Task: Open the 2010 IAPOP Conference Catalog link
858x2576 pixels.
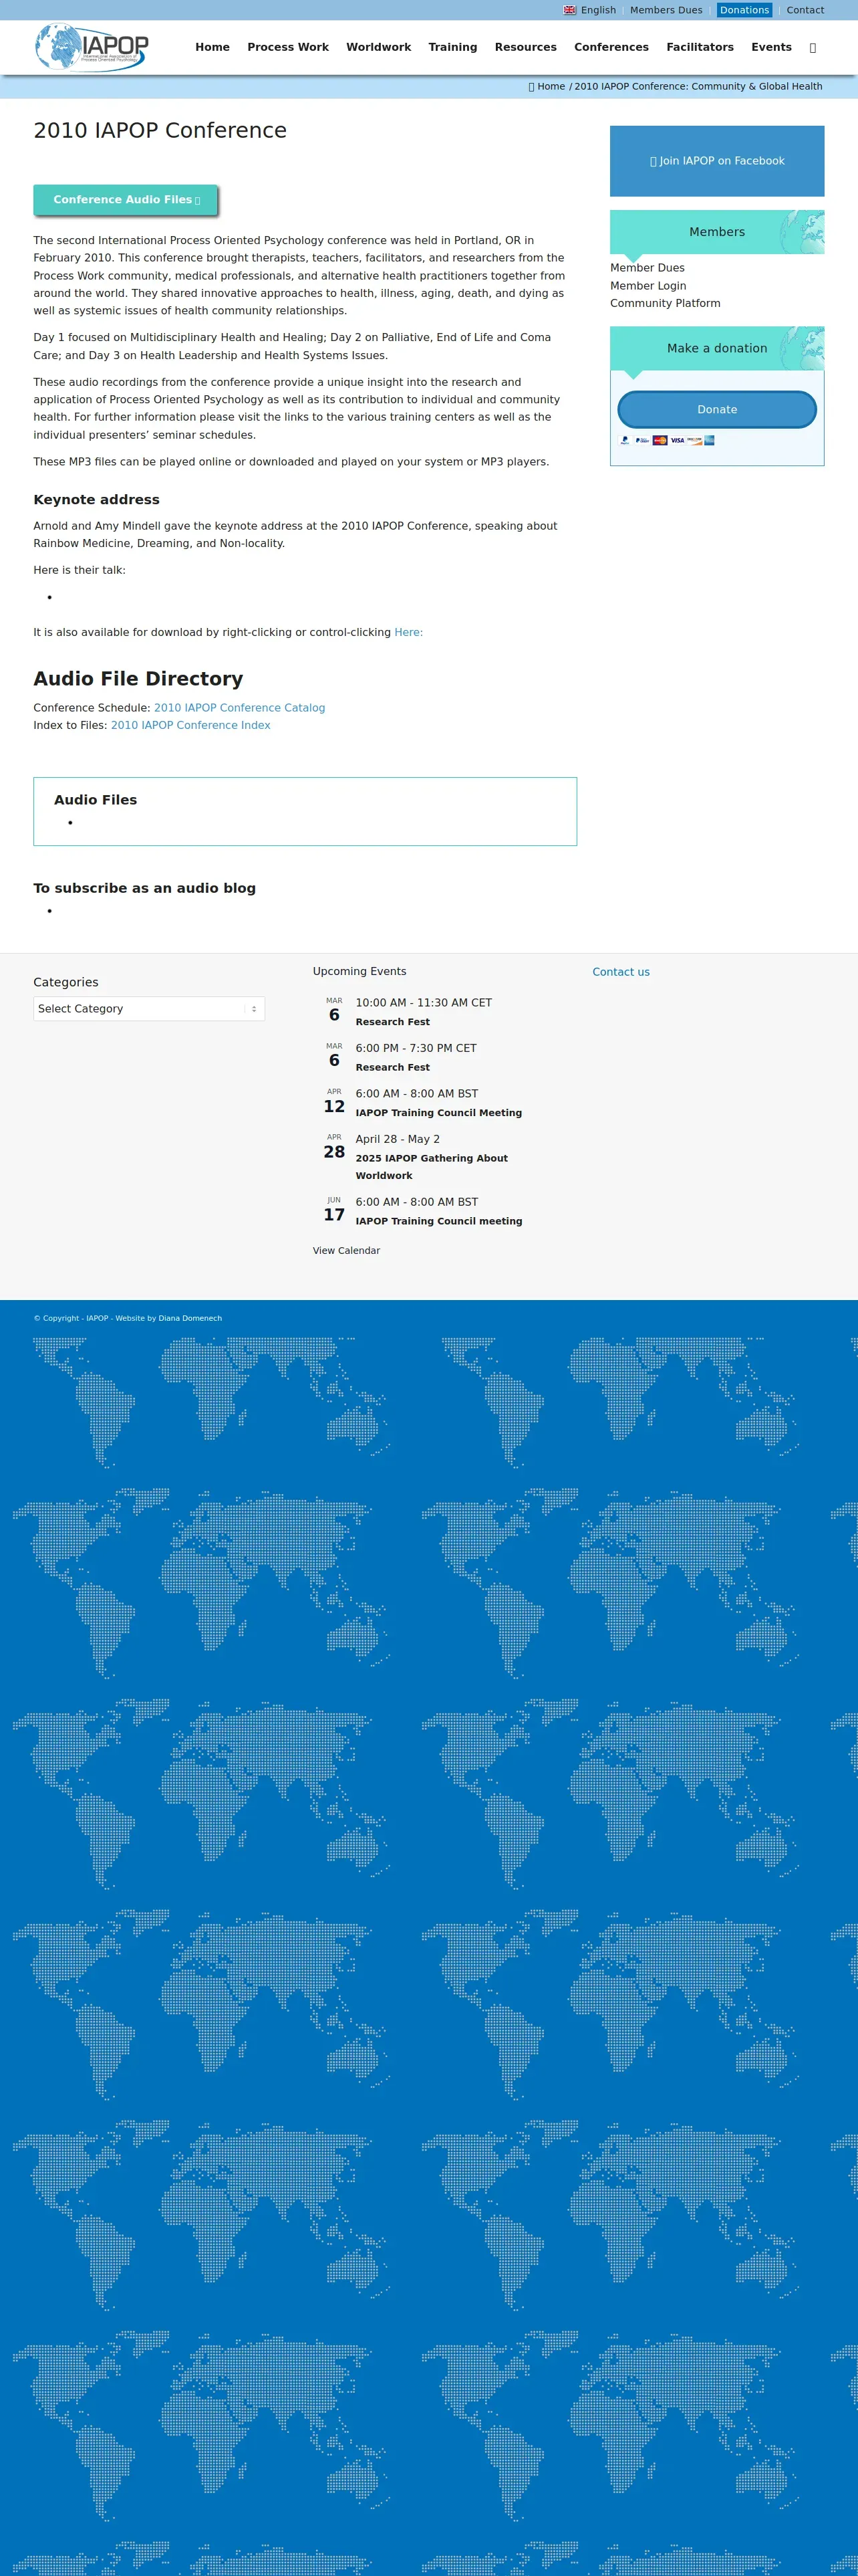Action: (240, 708)
